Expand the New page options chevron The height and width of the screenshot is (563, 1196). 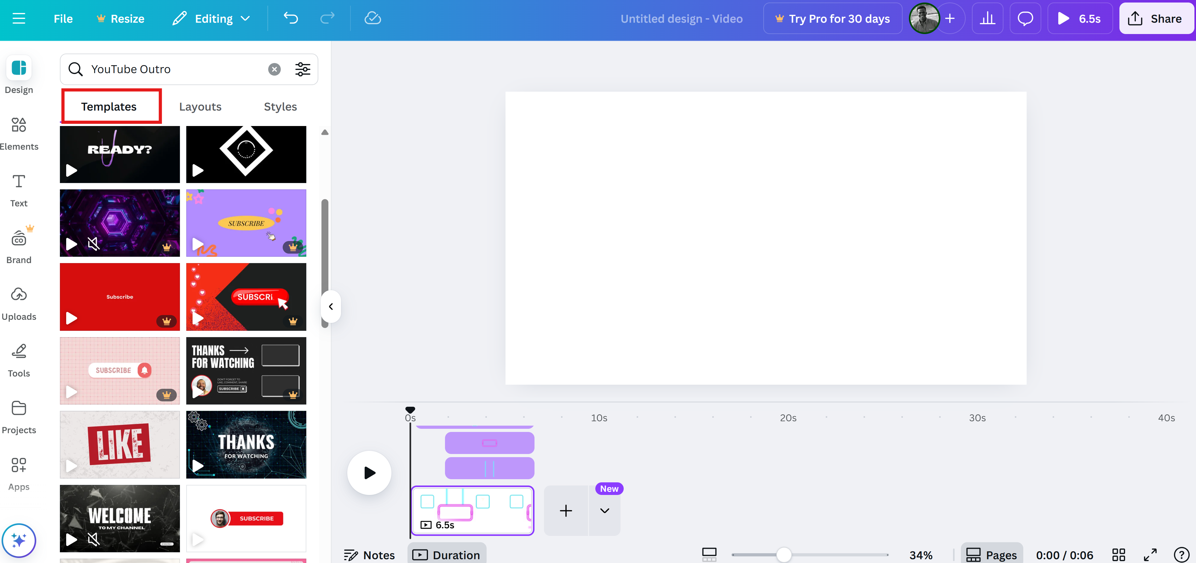pyautogui.click(x=604, y=510)
